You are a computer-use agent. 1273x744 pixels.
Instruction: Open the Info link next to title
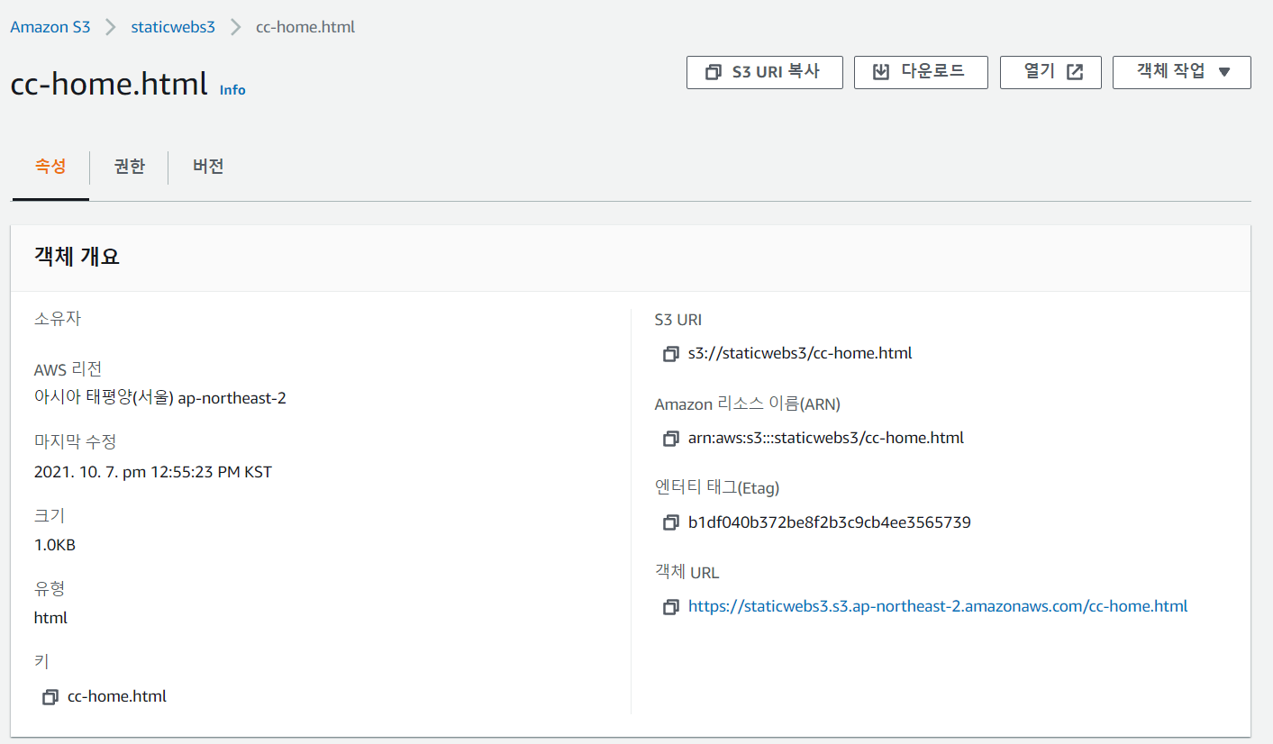[x=232, y=90]
